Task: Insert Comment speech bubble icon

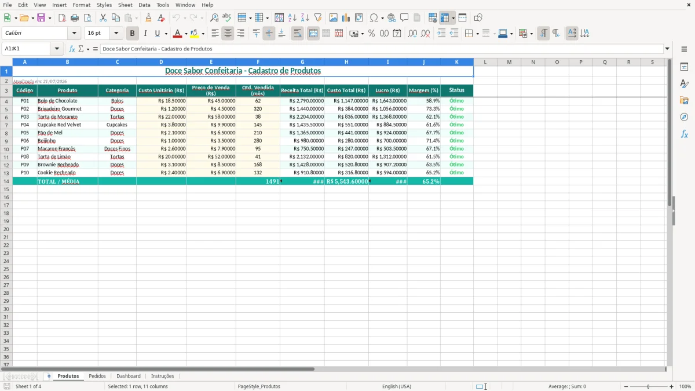Action: [x=405, y=18]
